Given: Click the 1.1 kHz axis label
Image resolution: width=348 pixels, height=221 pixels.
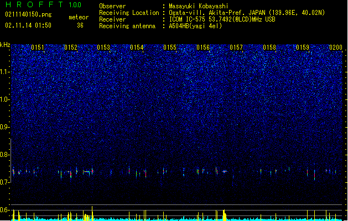Looking at the screenshot, I should coord(5,72).
